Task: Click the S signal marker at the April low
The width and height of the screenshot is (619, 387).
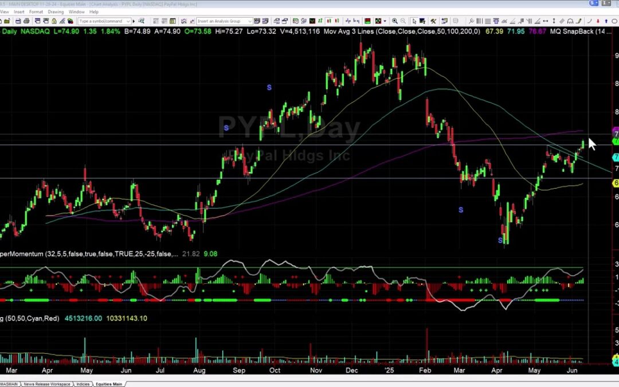Action: pos(500,240)
